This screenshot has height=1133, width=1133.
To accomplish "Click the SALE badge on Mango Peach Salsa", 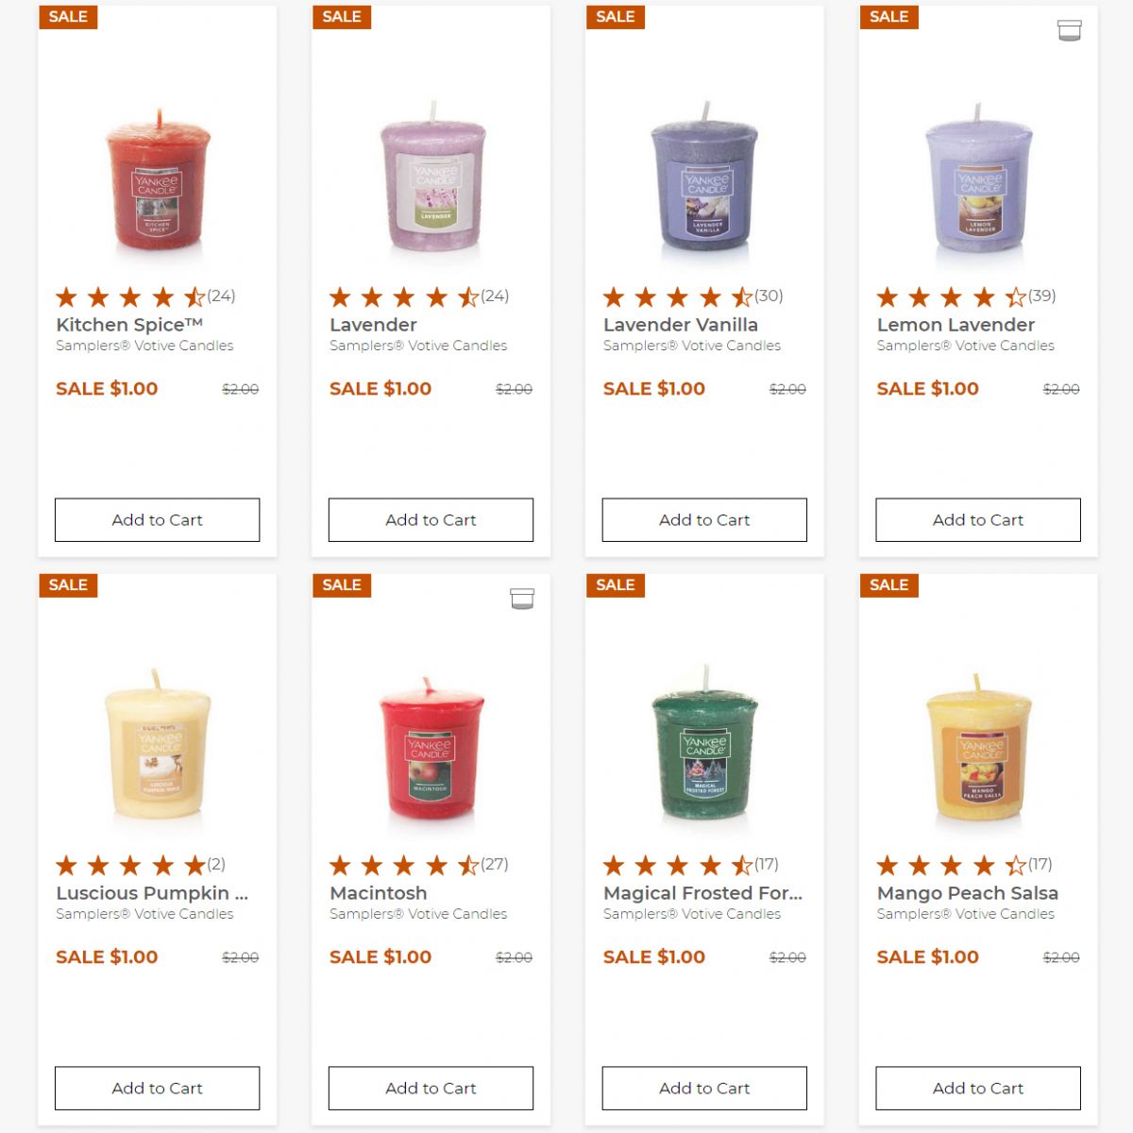I will coord(888,585).
